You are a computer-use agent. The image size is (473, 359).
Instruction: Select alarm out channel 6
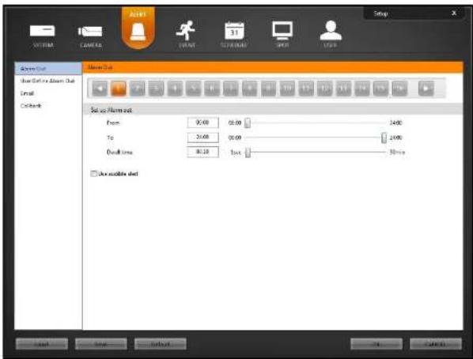212,89
